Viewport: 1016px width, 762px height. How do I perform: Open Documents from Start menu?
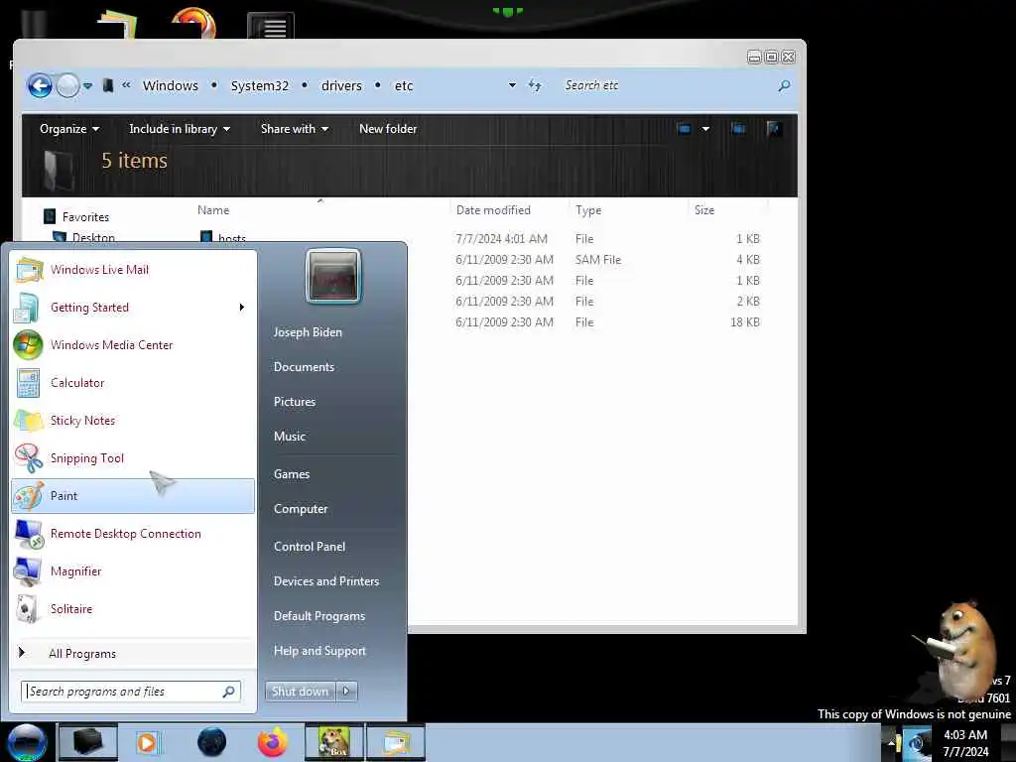click(x=304, y=367)
